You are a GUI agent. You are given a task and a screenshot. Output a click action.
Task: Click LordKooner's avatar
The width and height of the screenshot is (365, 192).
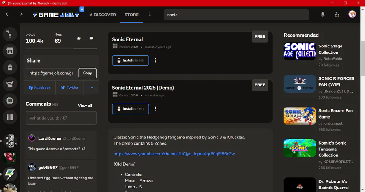tap(32, 138)
